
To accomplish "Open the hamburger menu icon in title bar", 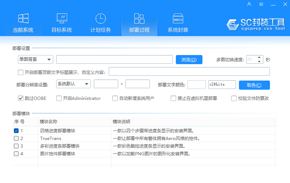I will (x=261, y=4).
